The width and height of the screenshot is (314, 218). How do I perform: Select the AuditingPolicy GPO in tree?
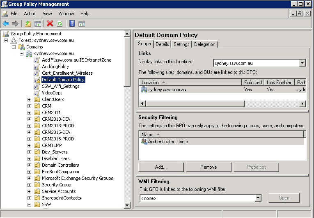(55, 67)
